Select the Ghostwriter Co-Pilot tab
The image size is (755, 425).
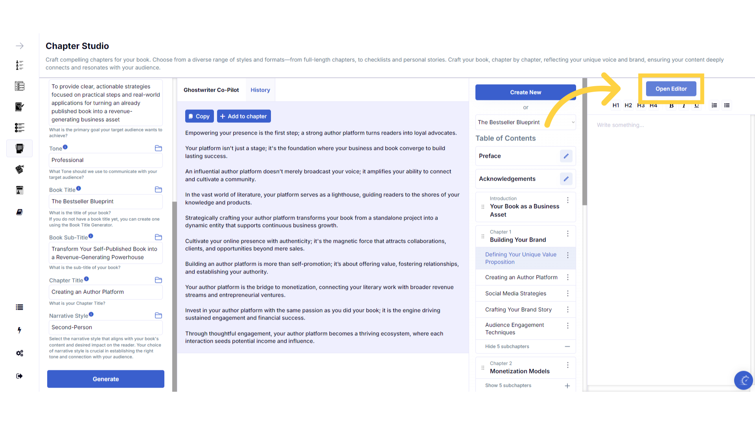click(x=211, y=90)
